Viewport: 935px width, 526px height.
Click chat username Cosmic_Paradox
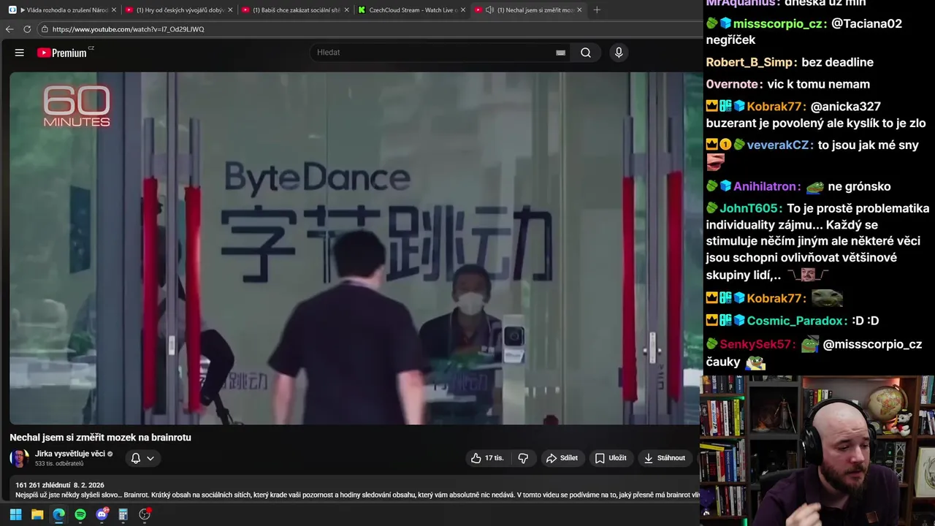[795, 321]
